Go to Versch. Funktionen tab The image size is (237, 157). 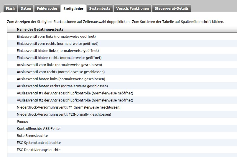click(133, 9)
